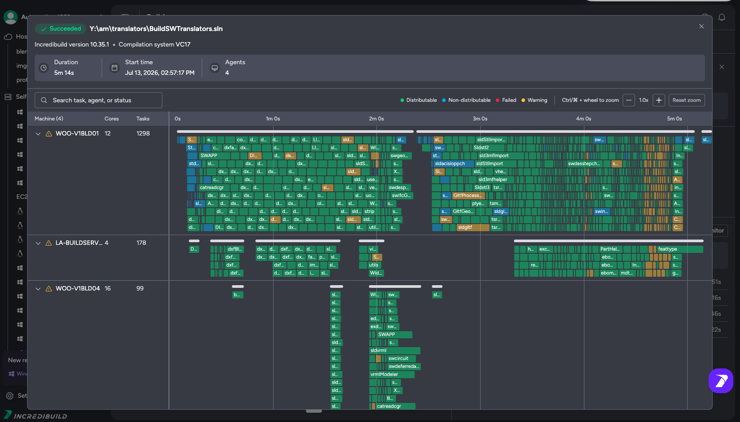Click the 1298 tasks count for WOO-V1BLD01

coord(143,134)
